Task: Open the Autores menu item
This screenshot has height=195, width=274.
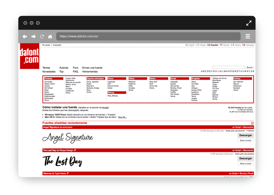Action: tap(64, 68)
